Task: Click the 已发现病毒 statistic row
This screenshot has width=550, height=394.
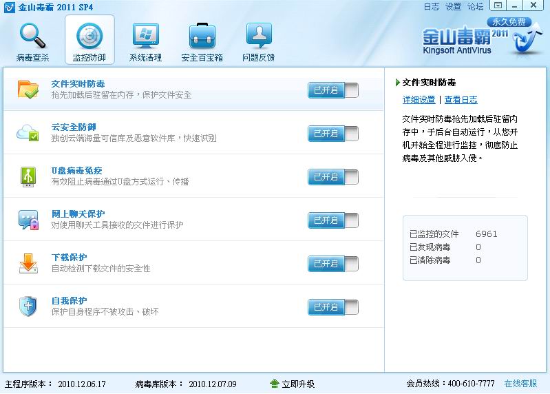Action: (445, 247)
